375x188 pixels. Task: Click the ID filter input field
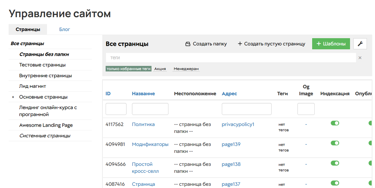click(116, 109)
